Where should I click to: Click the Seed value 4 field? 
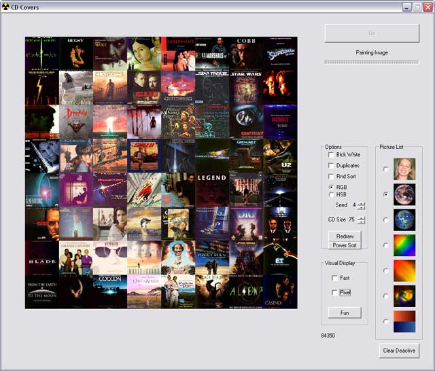coord(353,205)
